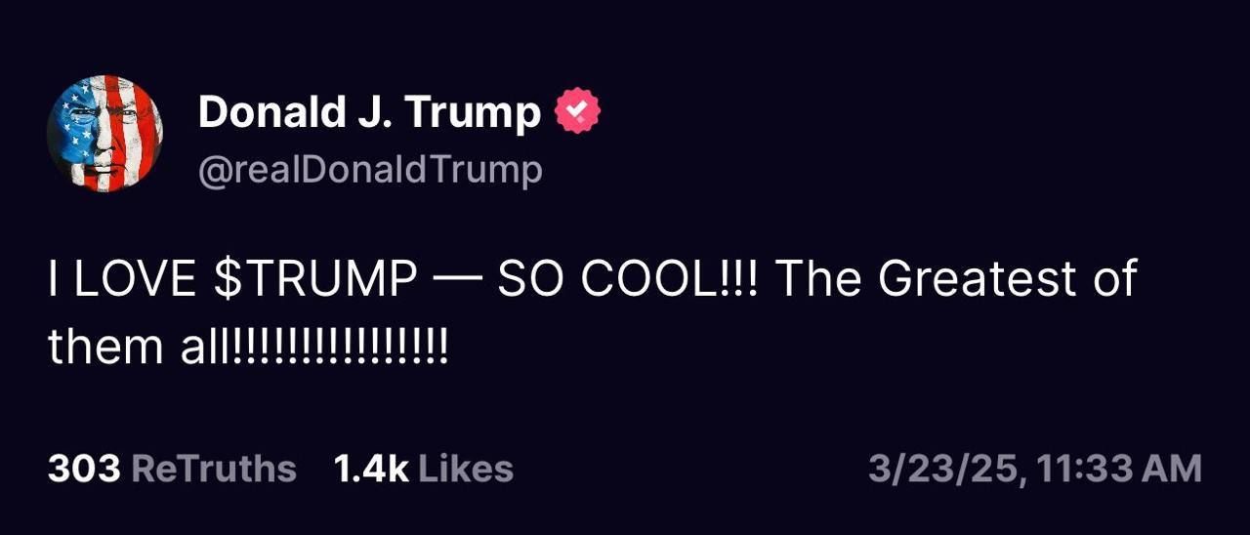Click the them all text on second line

pos(136,347)
